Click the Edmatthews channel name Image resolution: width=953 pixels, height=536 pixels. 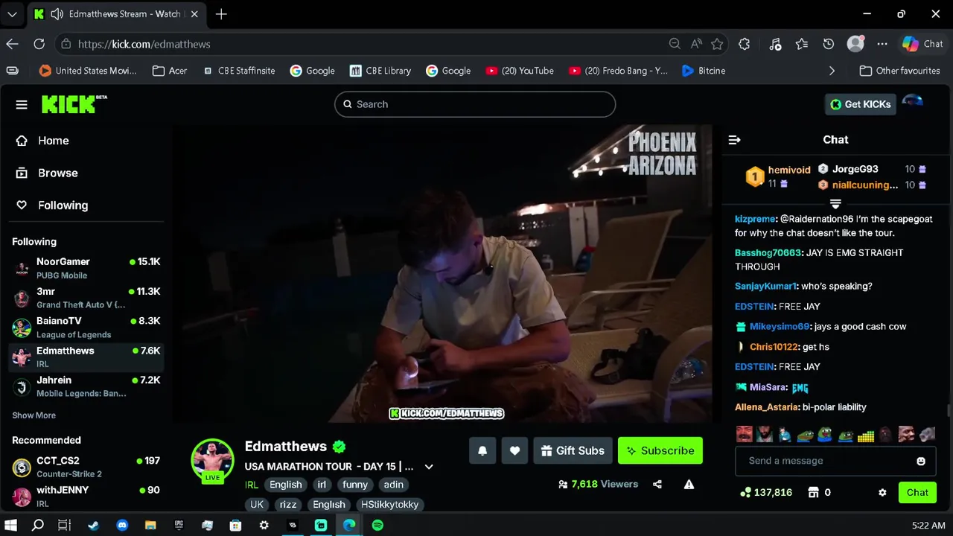pos(286,447)
